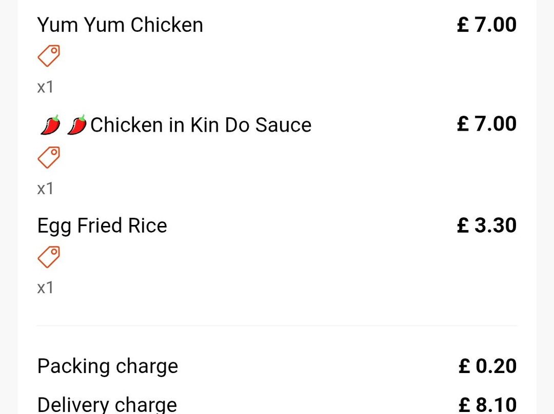Click the second chili pepper spice icon

click(x=76, y=125)
